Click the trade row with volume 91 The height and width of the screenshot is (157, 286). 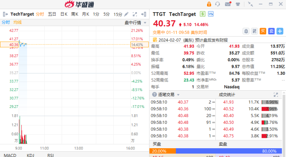pos(183,122)
